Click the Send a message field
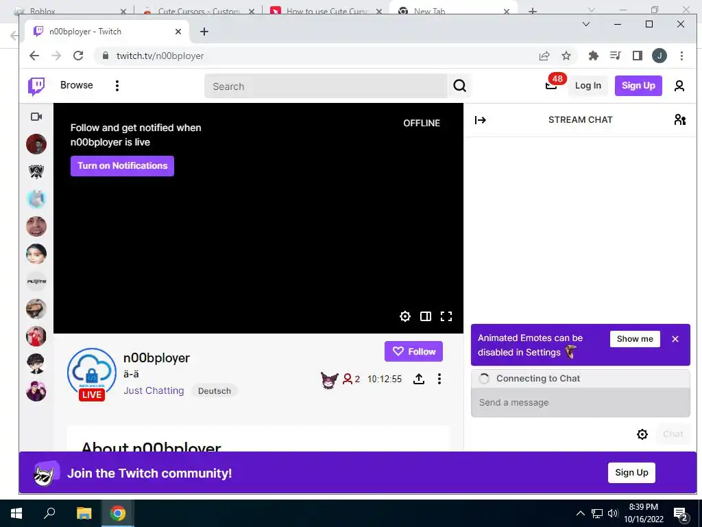The width and height of the screenshot is (702, 527). coord(580,402)
